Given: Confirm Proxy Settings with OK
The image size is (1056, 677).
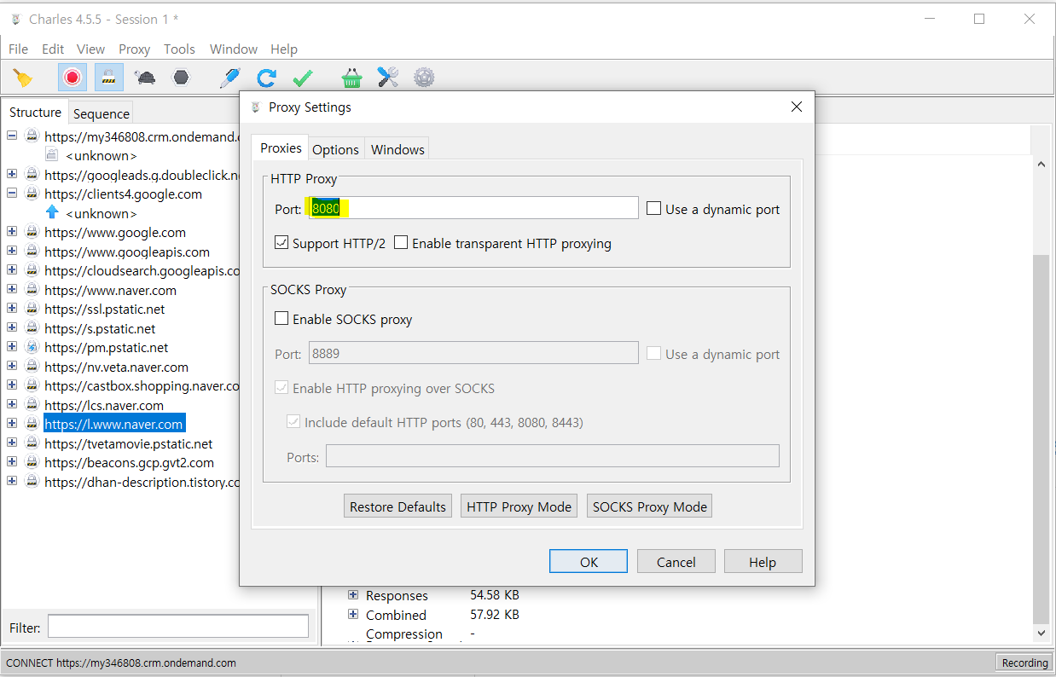Looking at the screenshot, I should pos(589,562).
